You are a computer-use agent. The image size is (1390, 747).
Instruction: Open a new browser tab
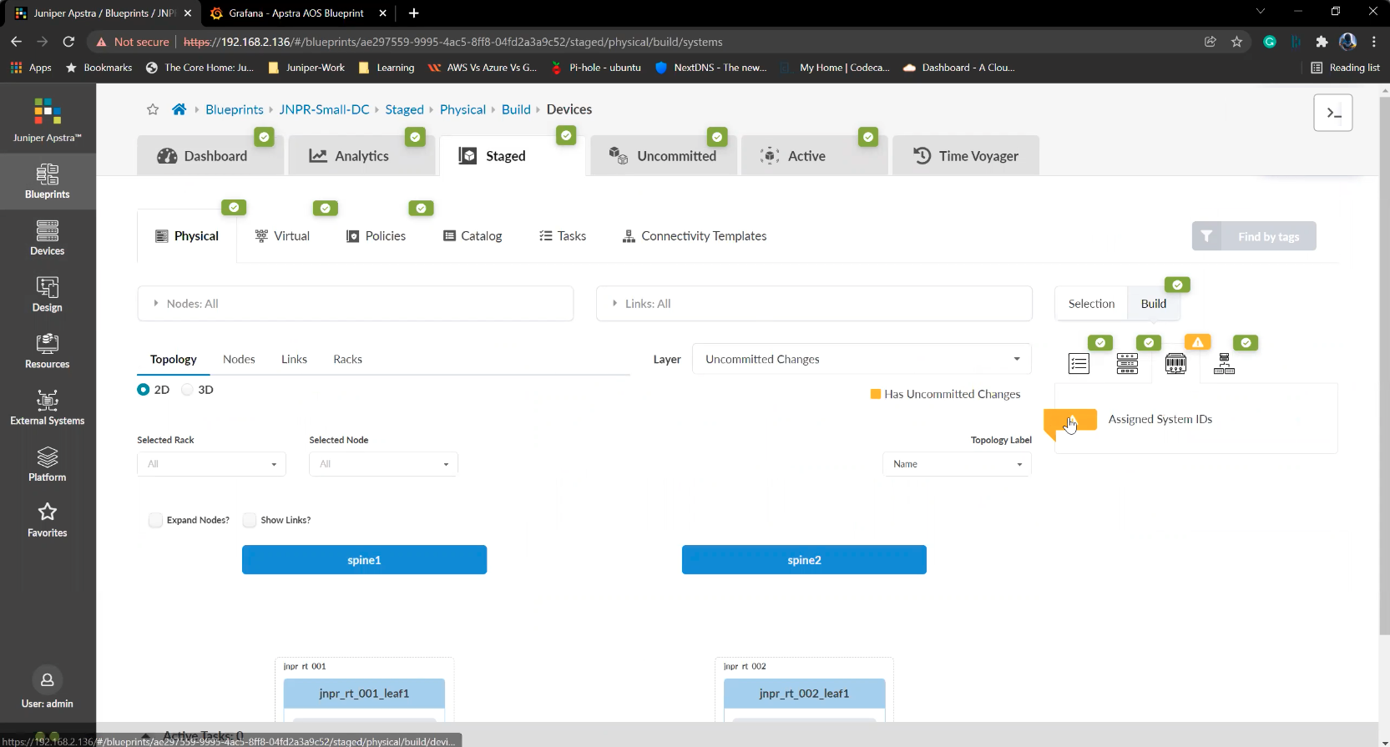pyautogui.click(x=413, y=13)
